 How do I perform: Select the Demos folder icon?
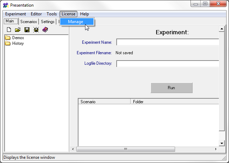click(x=8, y=38)
